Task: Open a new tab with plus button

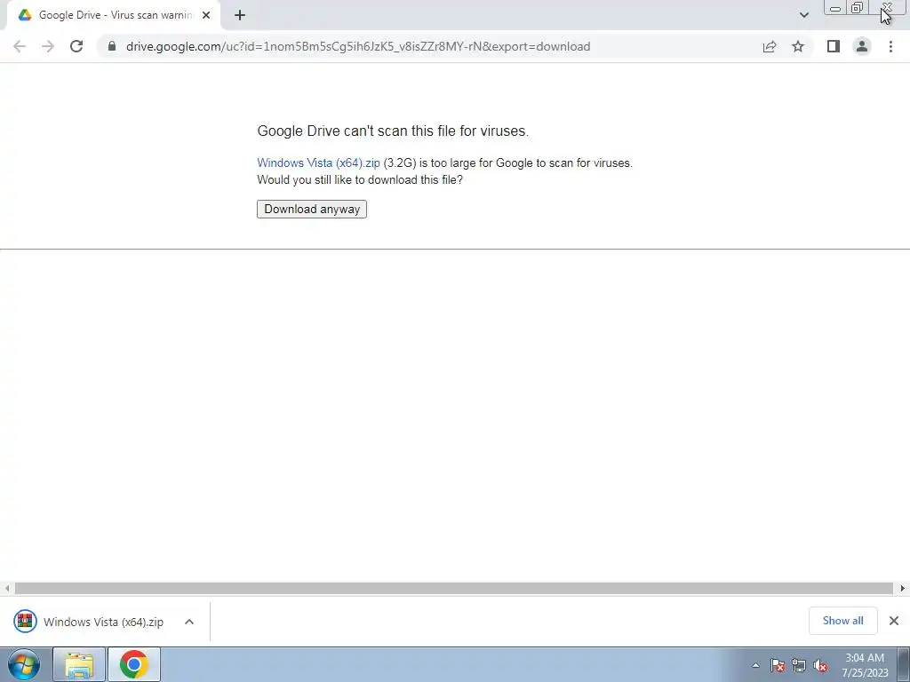Action: click(240, 15)
